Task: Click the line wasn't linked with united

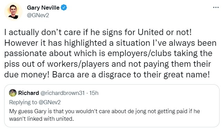Action: 41,119
